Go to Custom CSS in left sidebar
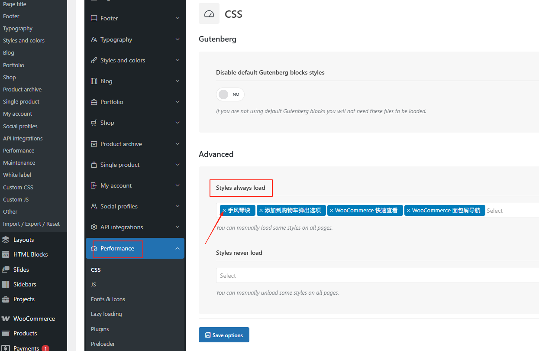Image resolution: width=539 pixels, height=351 pixels. point(18,187)
